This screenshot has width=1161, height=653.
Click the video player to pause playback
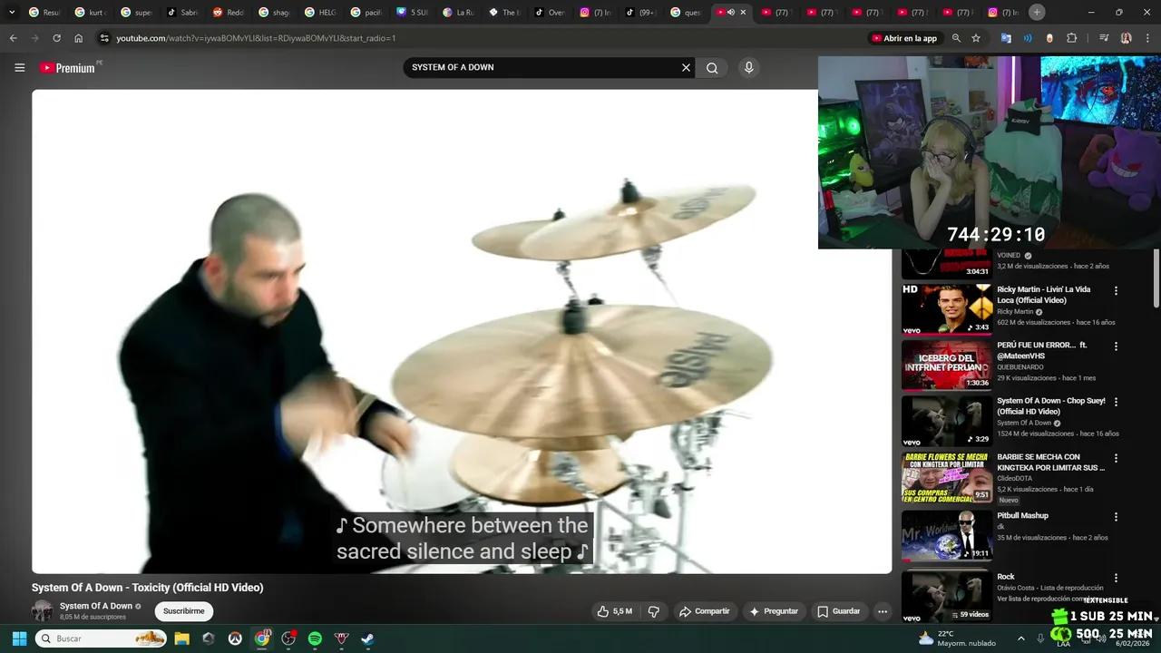pos(462,331)
